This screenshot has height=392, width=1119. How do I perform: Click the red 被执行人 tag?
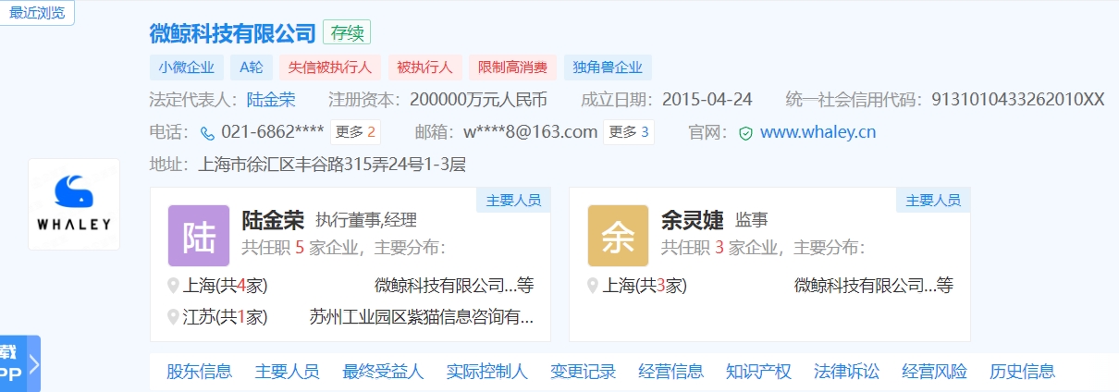(x=424, y=67)
